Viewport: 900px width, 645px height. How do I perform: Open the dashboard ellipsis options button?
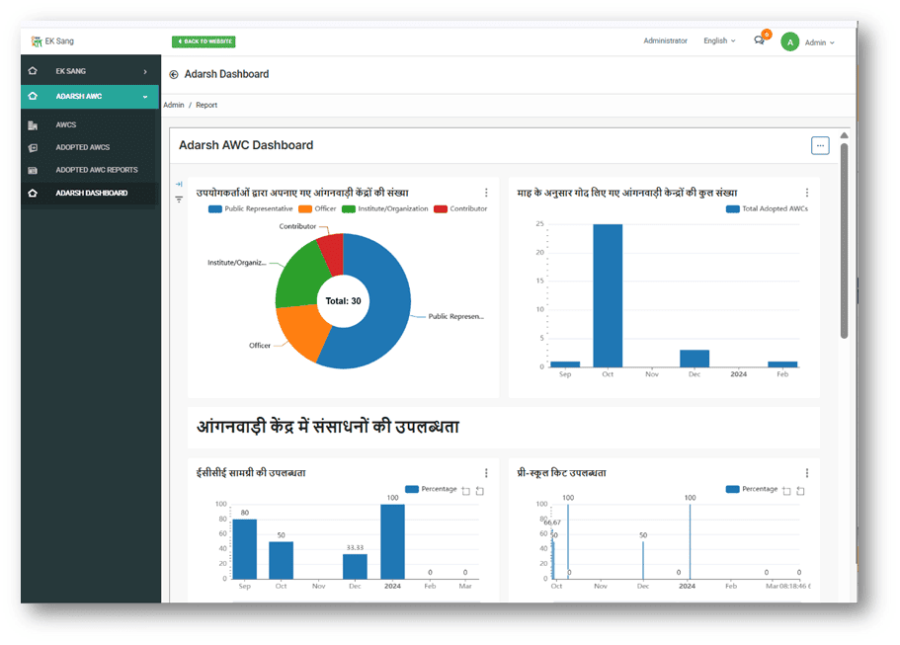(x=819, y=145)
